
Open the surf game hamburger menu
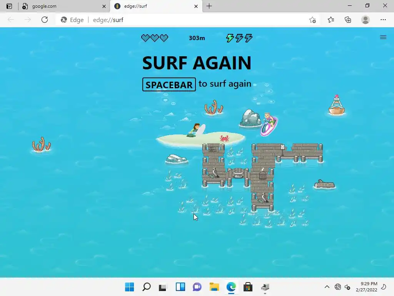[x=383, y=37]
